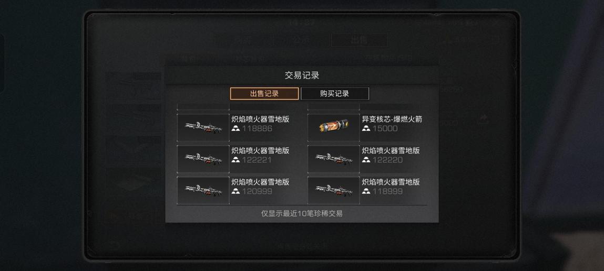This screenshot has width=604, height=271.
Task: Click the 异变核芯-爆燃火箭 item name
Action: point(392,120)
